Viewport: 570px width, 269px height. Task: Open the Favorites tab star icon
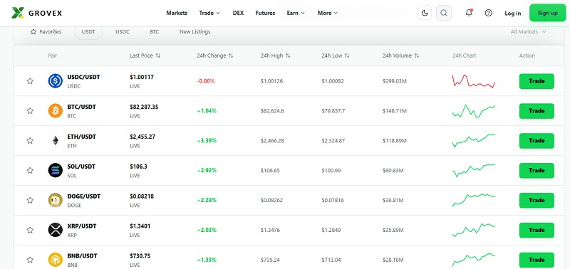click(33, 32)
